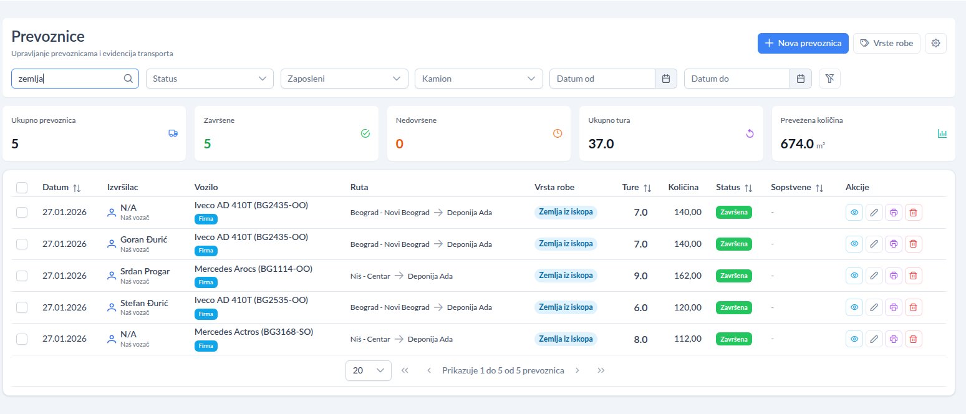This screenshot has width=966, height=414.
Task: Print Stefan Đurić's waybill
Action: (894, 307)
